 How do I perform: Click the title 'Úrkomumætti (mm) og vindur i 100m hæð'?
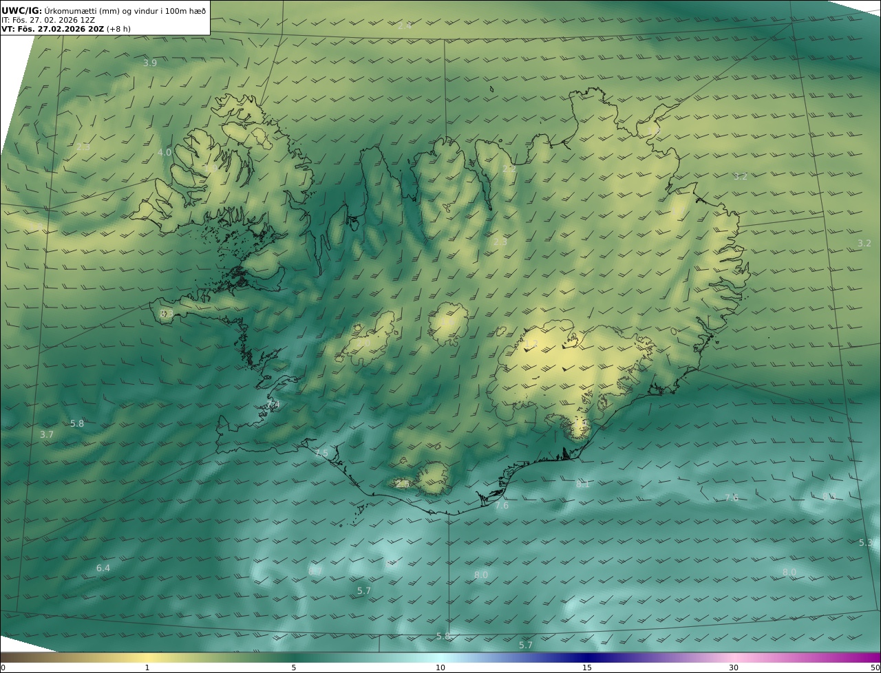tap(125, 10)
